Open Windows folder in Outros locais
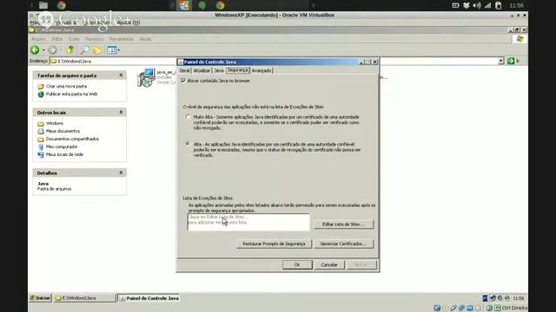This screenshot has width=556, height=312. [x=55, y=123]
